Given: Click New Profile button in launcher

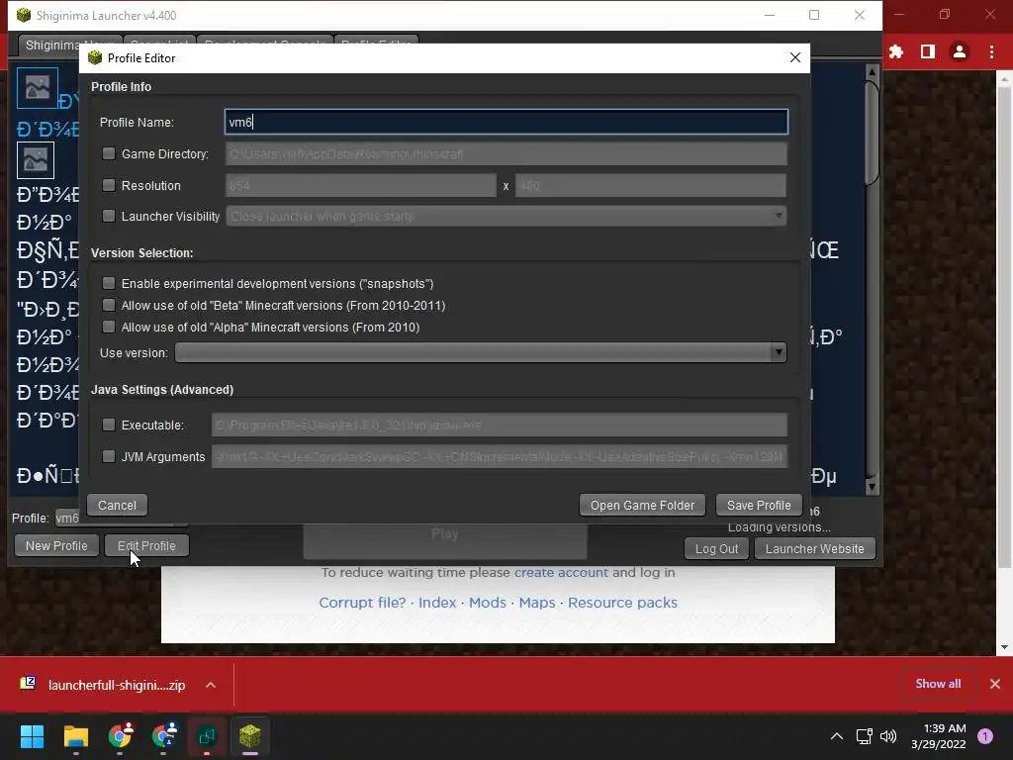Looking at the screenshot, I should [56, 545].
